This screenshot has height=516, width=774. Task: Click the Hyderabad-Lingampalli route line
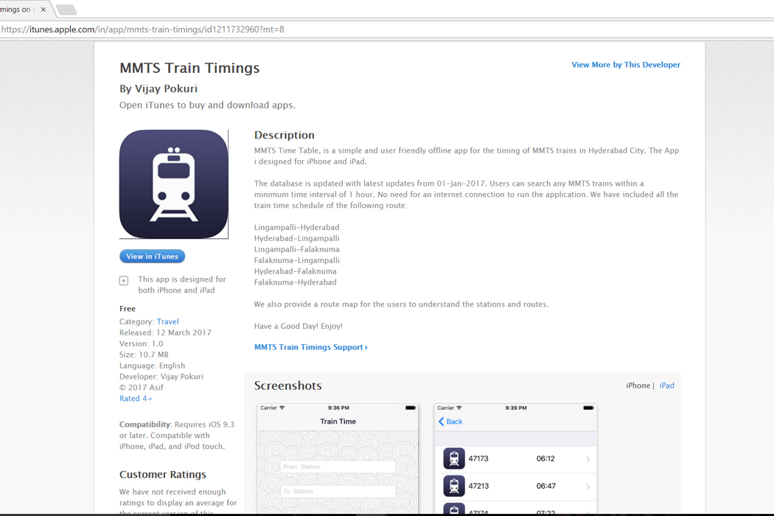tap(296, 239)
